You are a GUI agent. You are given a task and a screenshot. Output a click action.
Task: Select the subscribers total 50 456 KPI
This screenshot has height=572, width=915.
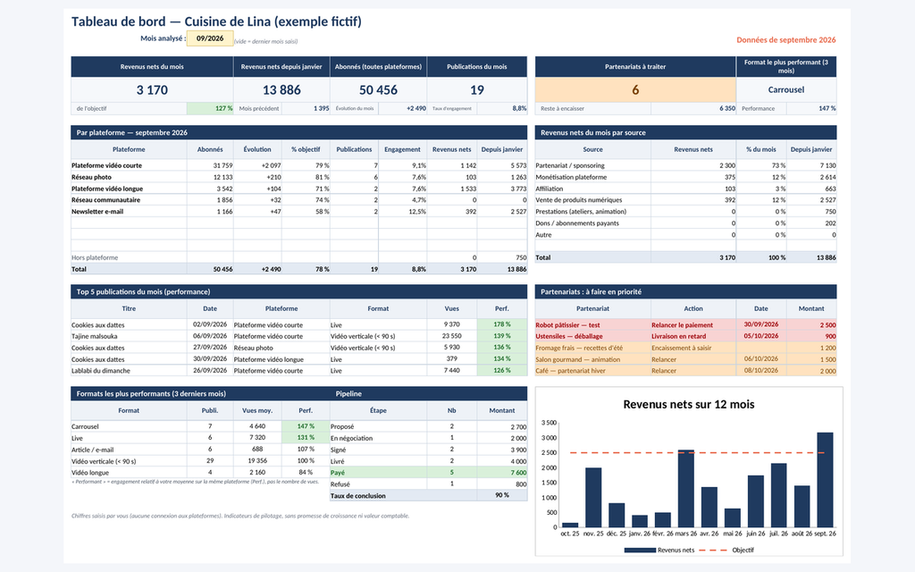[x=378, y=90]
